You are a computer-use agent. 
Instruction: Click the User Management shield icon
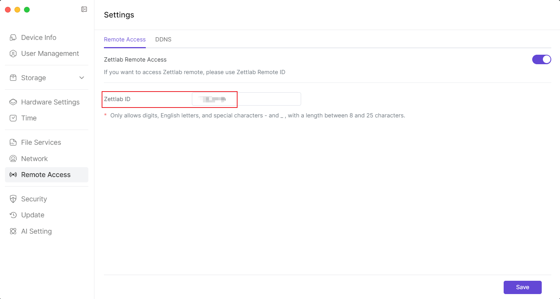pos(13,54)
